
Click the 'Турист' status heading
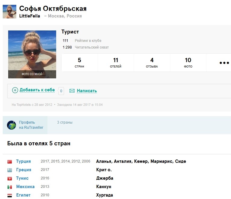coord(70,32)
